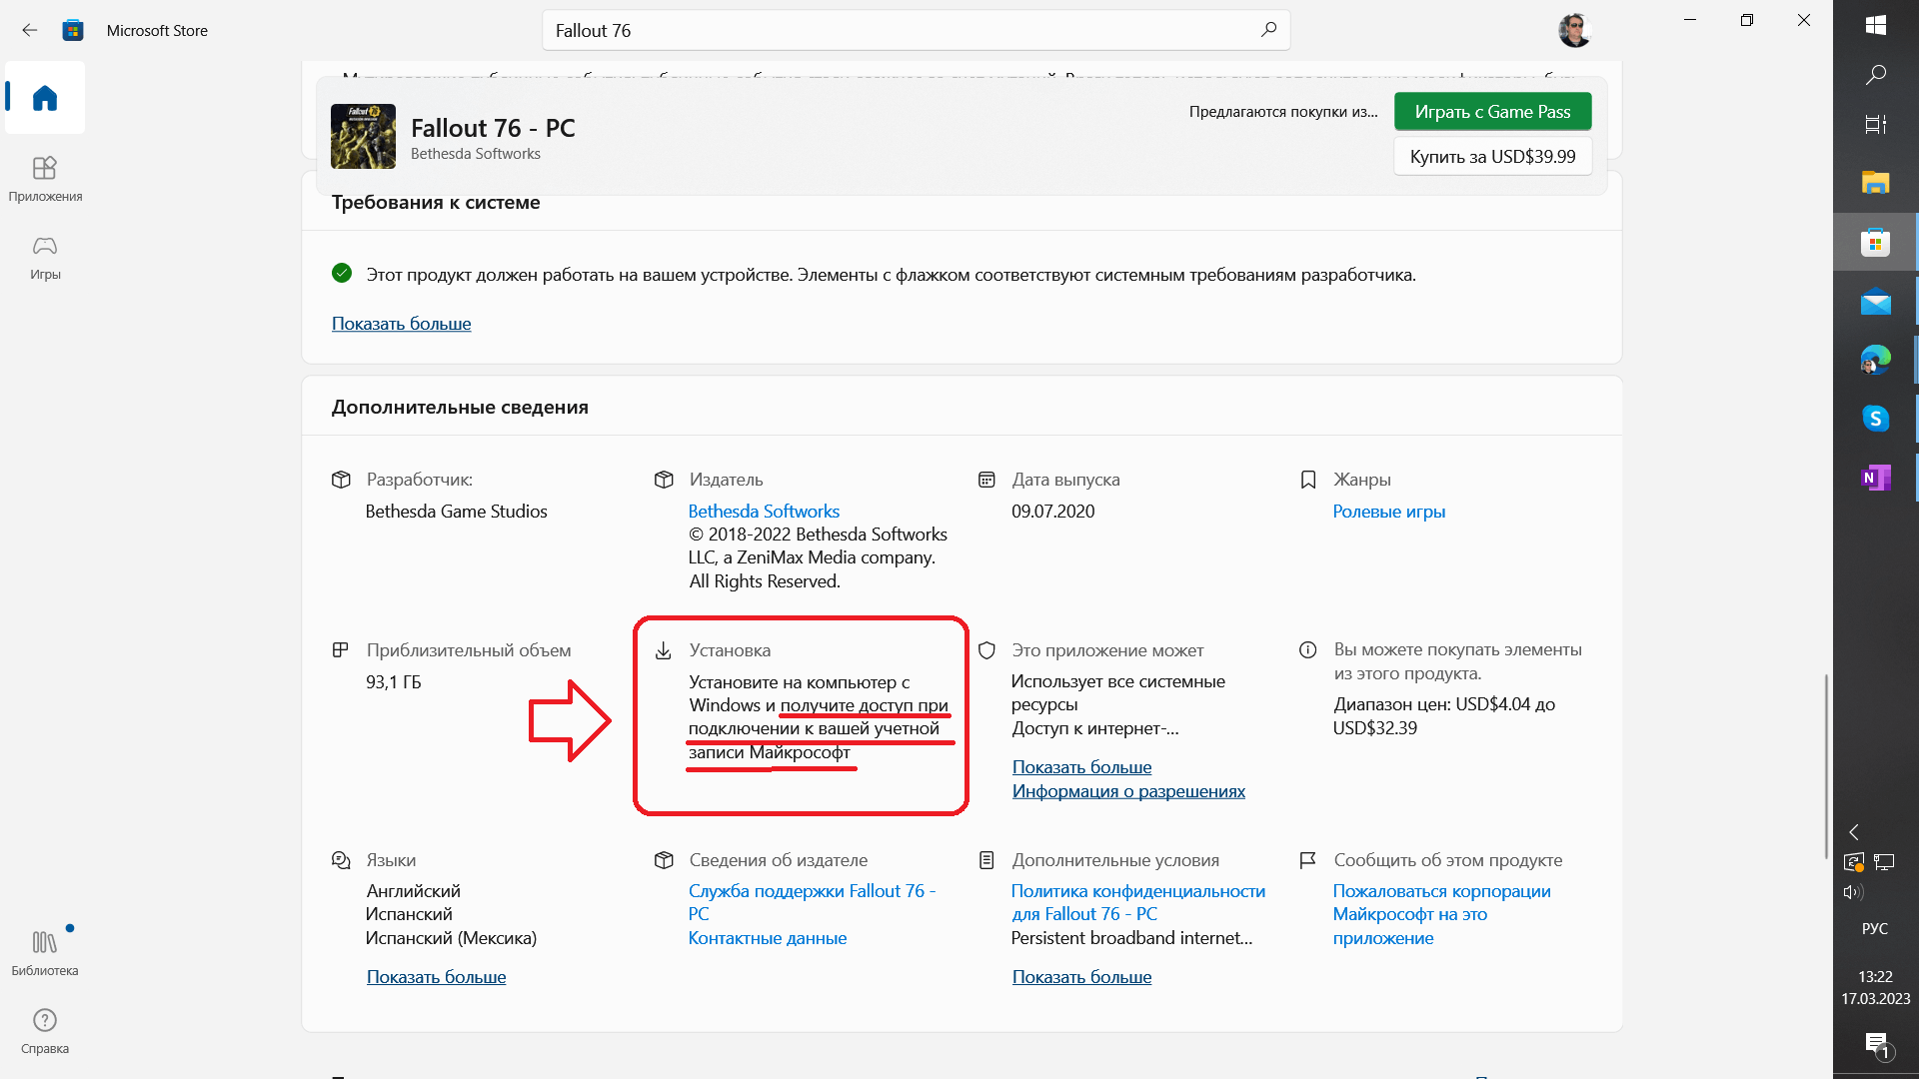
Task: Show more additional terms via Показать больше
Action: (x=1081, y=976)
